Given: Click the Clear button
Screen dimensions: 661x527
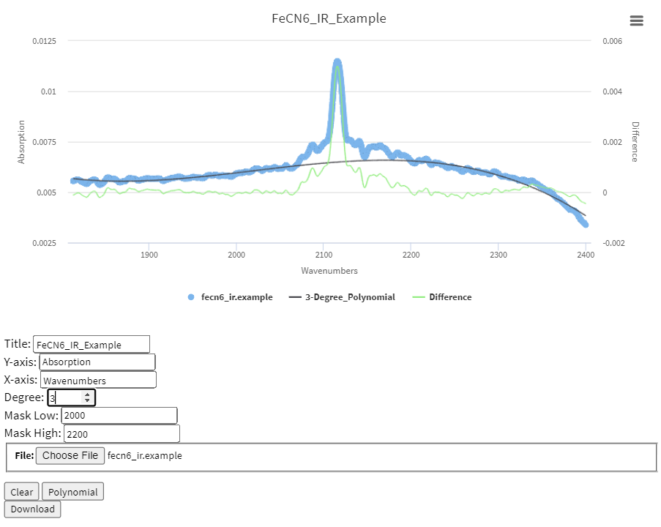Looking at the screenshot, I should pos(21,492).
